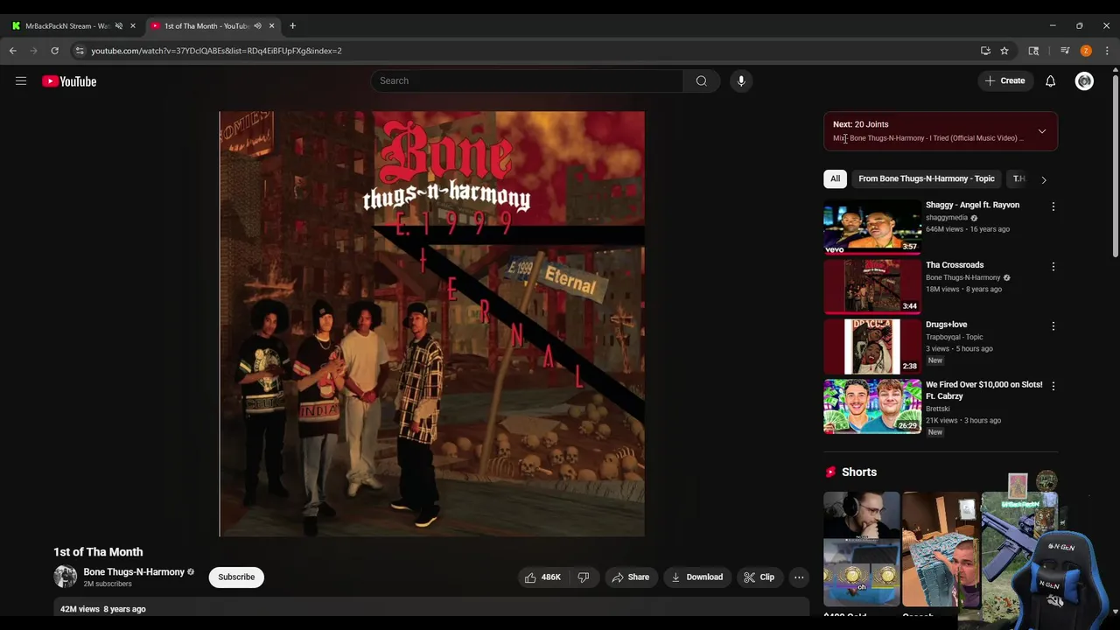Viewport: 1120px width, 630px height.
Task: Subscribe to Bone Thugs-N-Harmony
Action: pos(236,577)
